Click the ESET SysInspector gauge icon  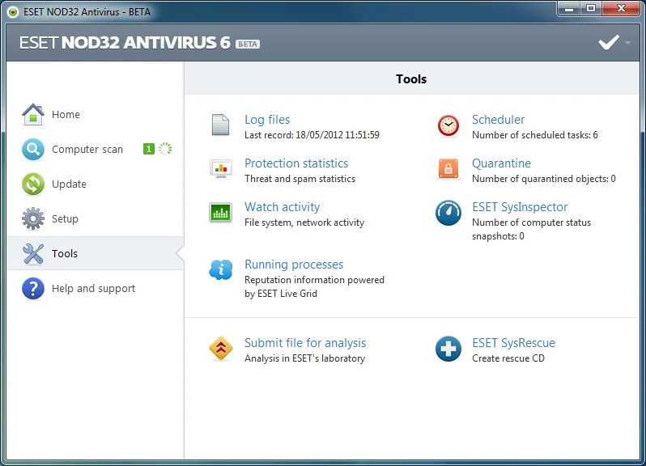pyautogui.click(x=448, y=213)
